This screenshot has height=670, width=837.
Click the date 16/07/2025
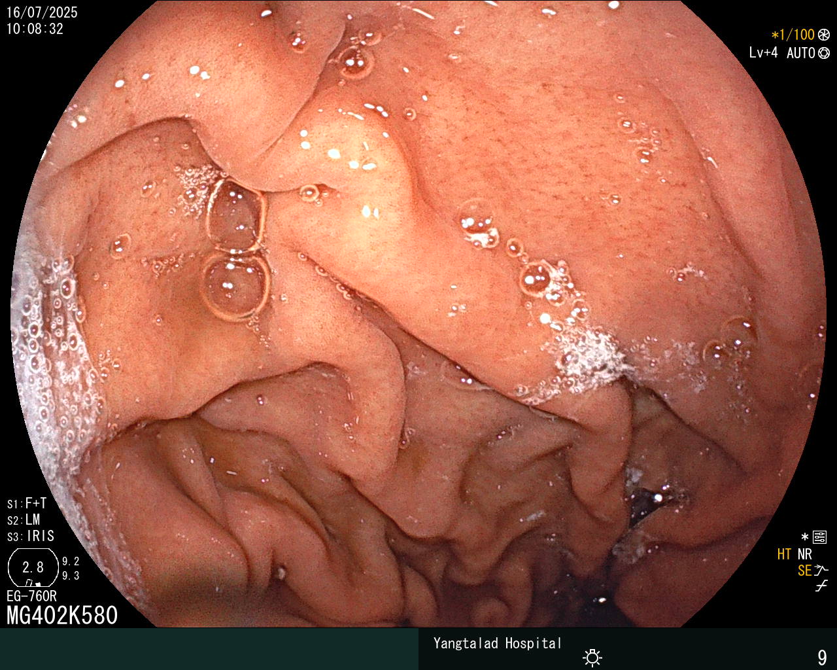point(42,12)
